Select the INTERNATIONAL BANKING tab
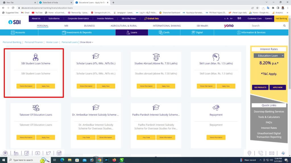 (167, 26)
